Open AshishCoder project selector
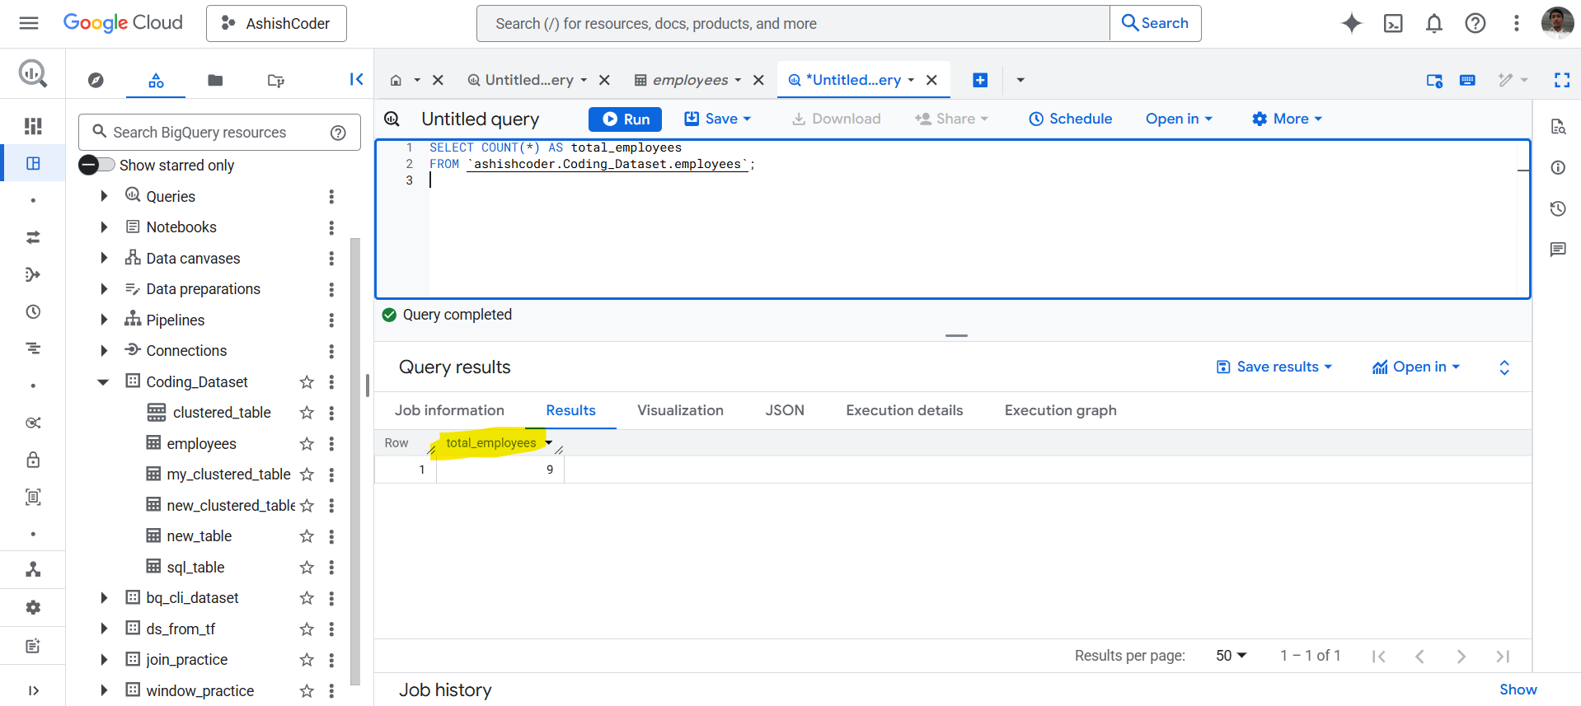The image size is (1581, 706). (x=276, y=23)
